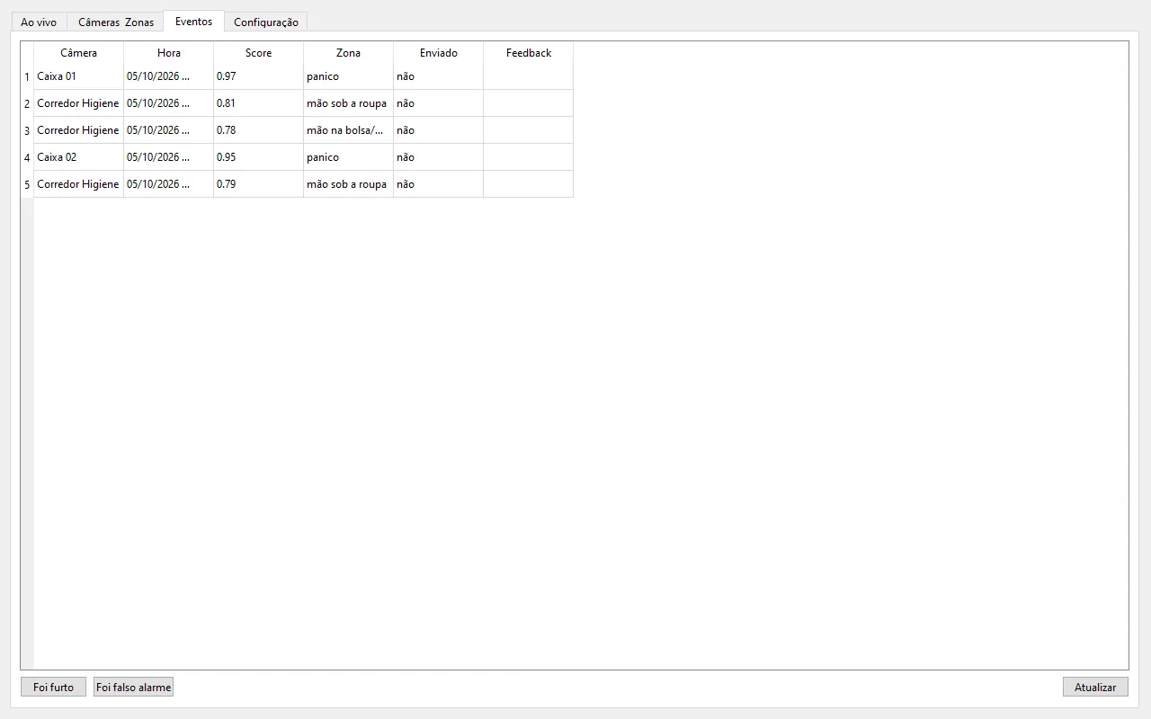This screenshot has width=1151, height=719.
Task: Click the Zona column header
Action: (x=348, y=53)
